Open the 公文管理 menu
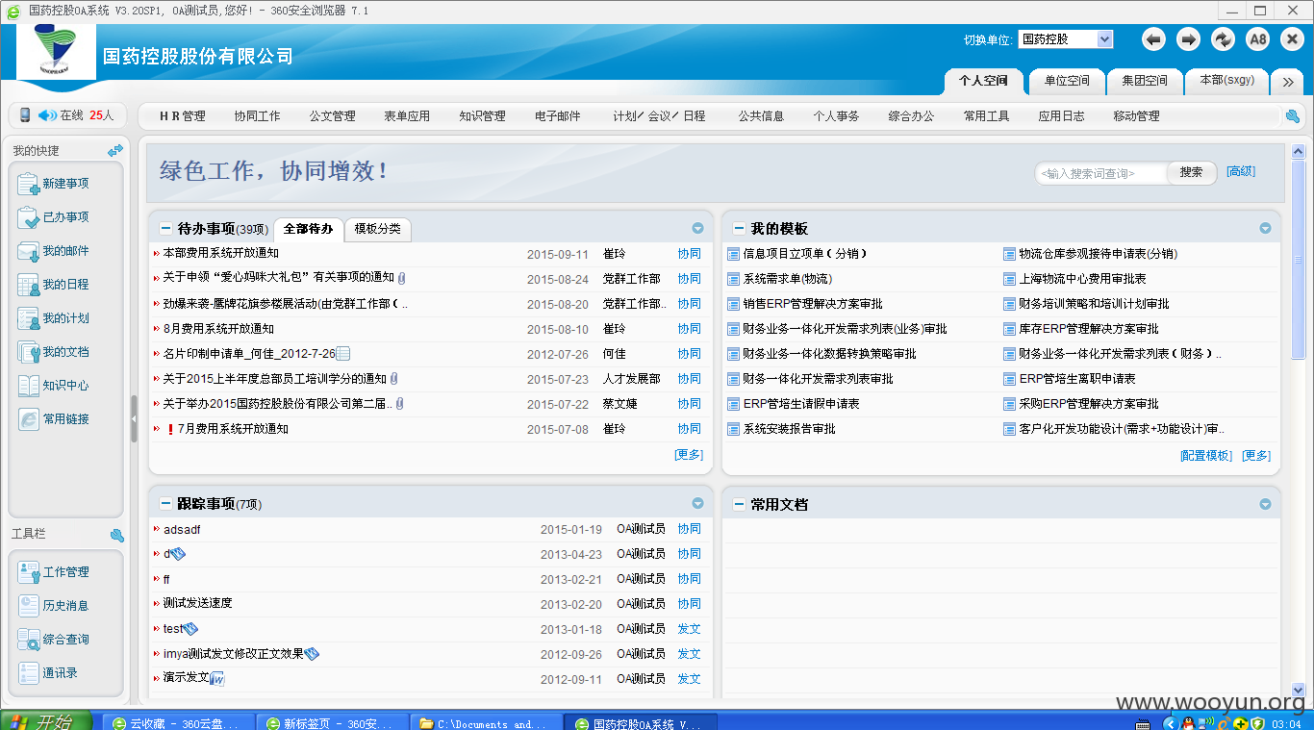Viewport: 1314px width, 730px height. pos(332,116)
